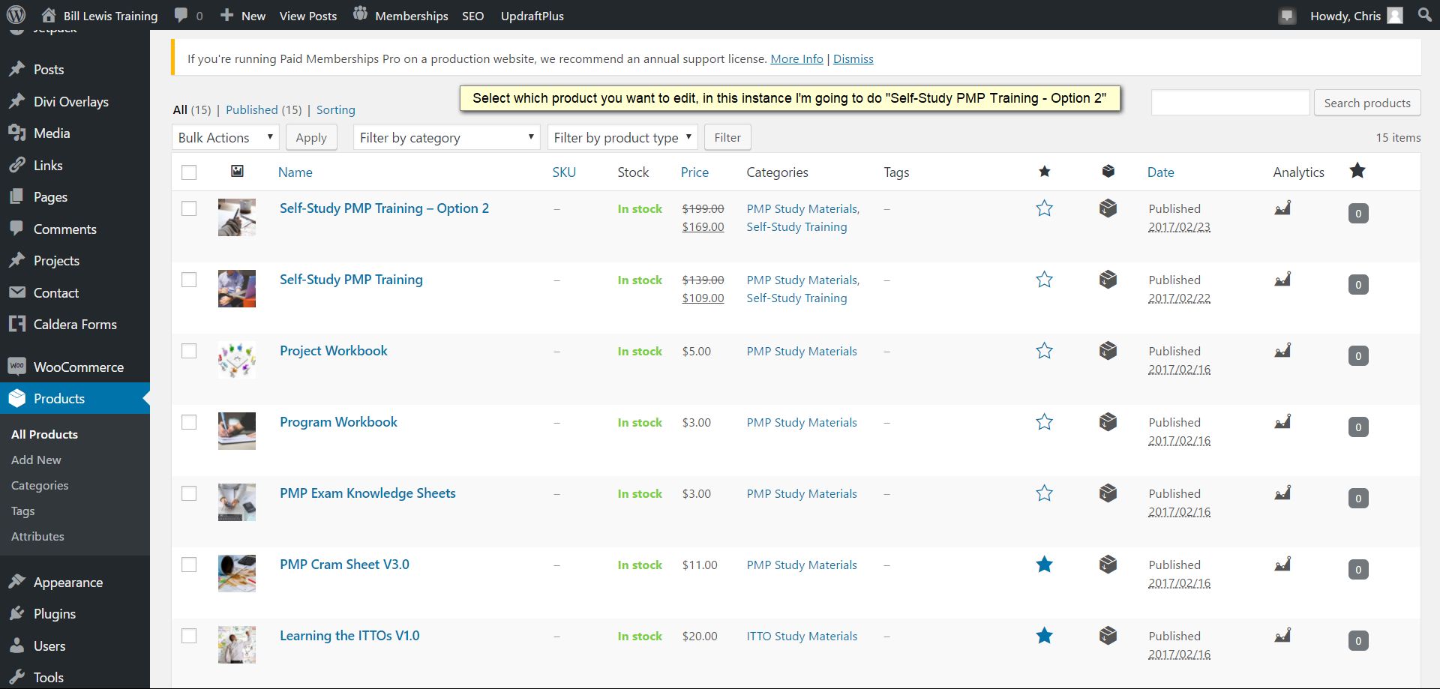Click the PMP Cram Sheet V3.0 product thumbnail
The image size is (1440, 689).
pos(237,574)
